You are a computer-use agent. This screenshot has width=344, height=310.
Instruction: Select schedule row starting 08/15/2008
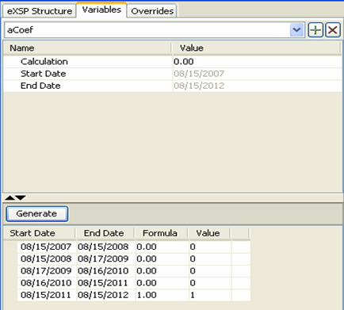pos(134,258)
